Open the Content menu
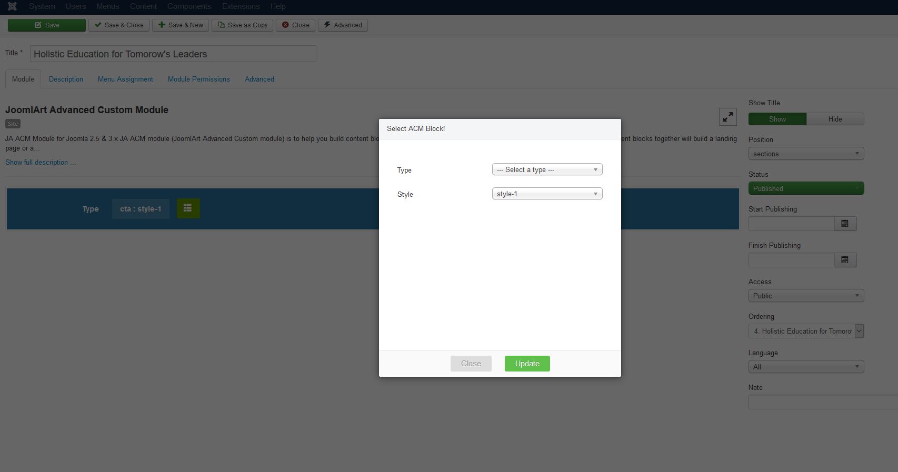 [x=143, y=6]
